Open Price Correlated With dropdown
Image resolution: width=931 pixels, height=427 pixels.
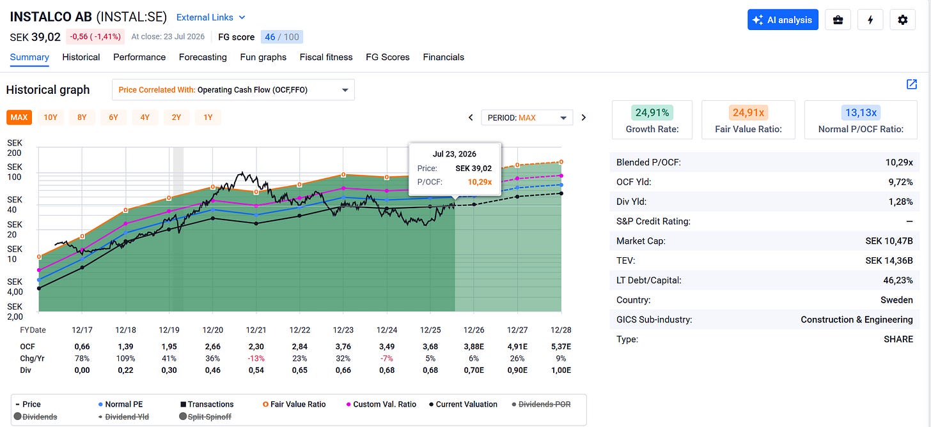pyautogui.click(x=233, y=90)
